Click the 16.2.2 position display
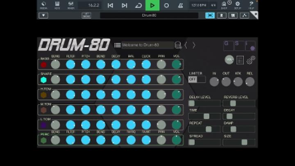The image size is (295, 166). click(90, 5)
